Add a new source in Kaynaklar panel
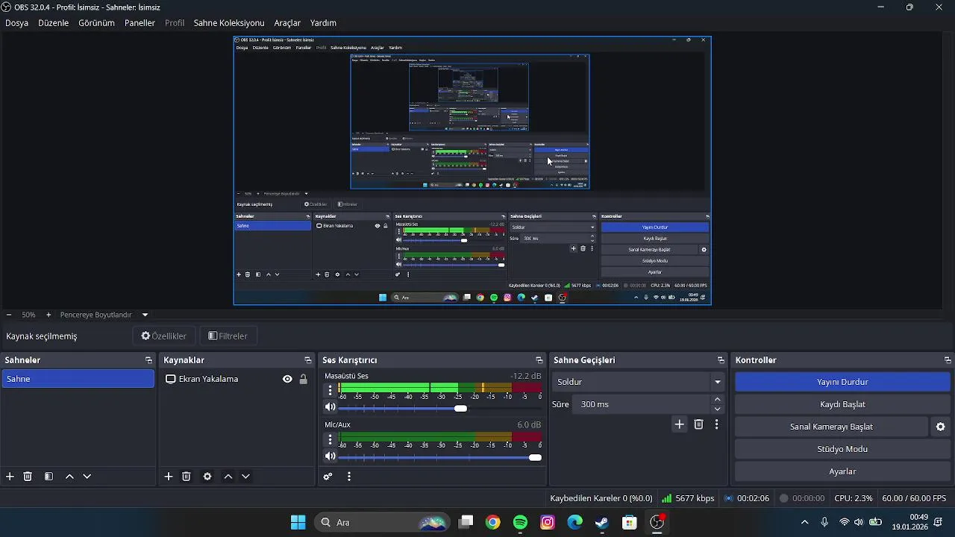The width and height of the screenshot is (955, 537). 169,477
